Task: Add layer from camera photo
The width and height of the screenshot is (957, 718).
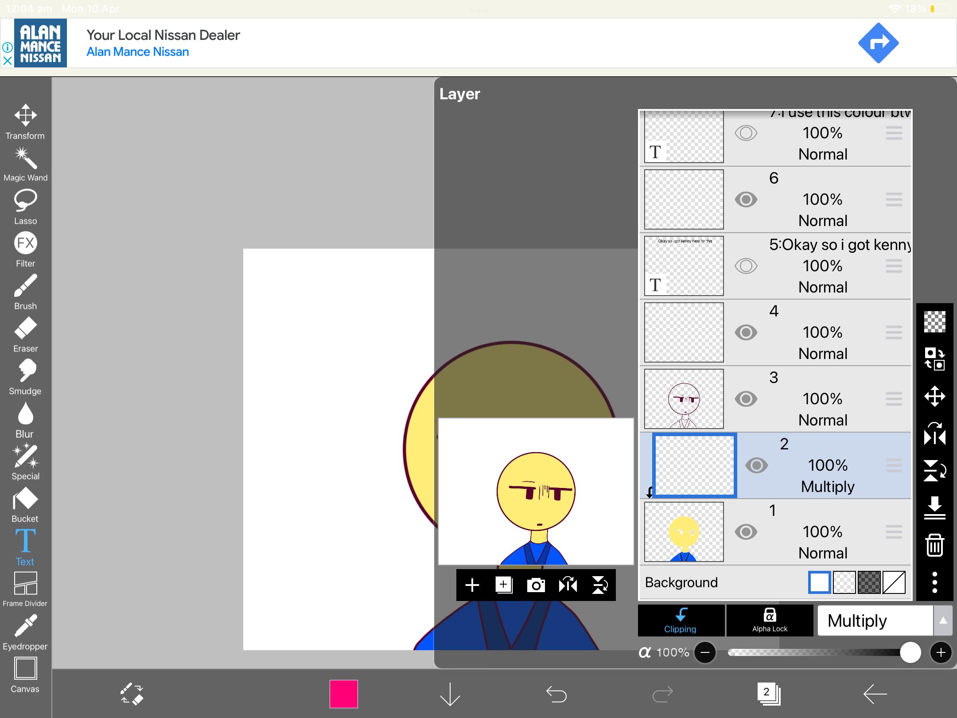Action: (x=536, y=585)
